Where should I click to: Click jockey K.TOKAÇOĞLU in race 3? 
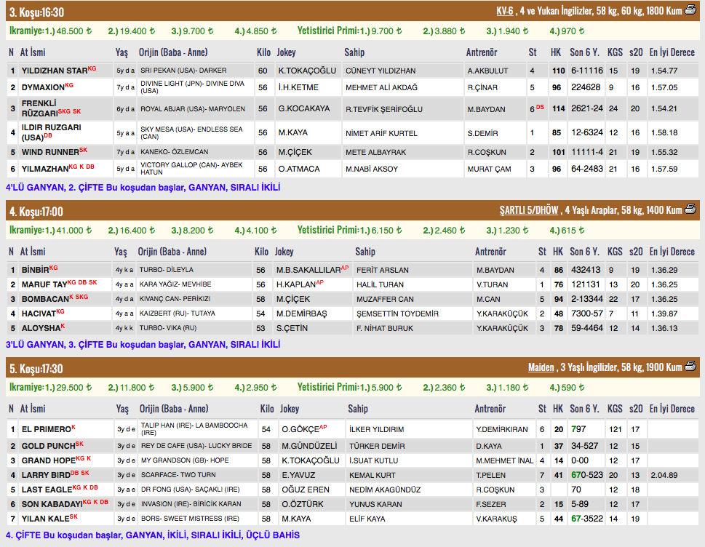[307, 71]
